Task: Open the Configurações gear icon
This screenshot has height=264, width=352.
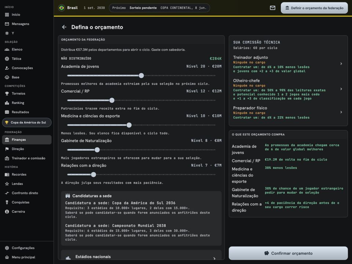Action: coord(7,248)
